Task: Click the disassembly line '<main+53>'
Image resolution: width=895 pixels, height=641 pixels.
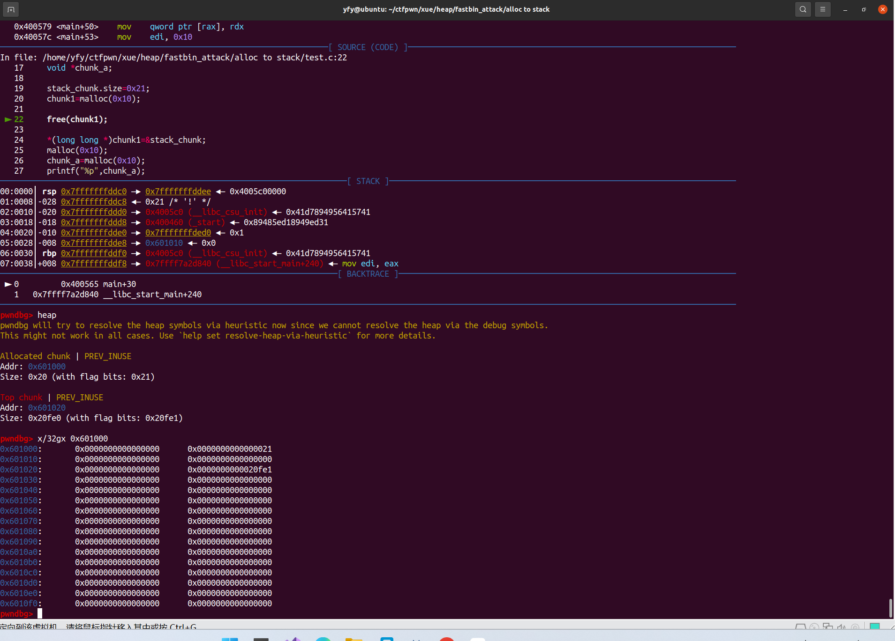Action: [x=103, y=37]
